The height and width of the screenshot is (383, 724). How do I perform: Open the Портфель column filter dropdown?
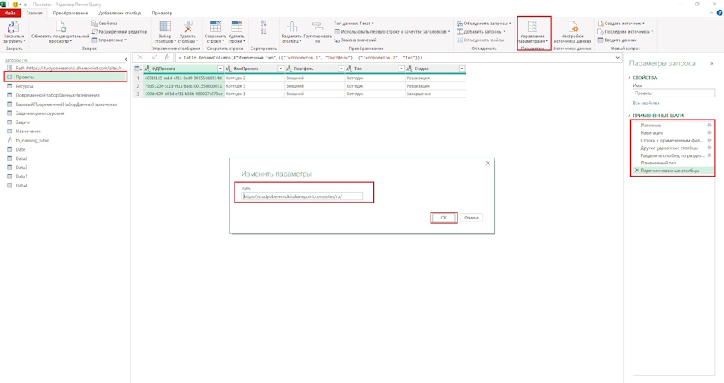coord(341,69)
